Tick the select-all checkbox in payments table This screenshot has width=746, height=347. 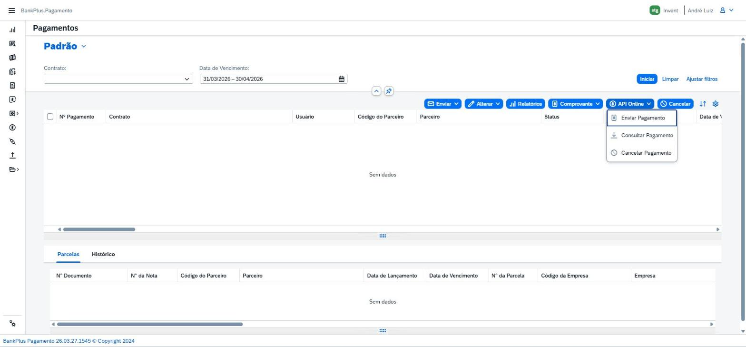coord(50,117)
